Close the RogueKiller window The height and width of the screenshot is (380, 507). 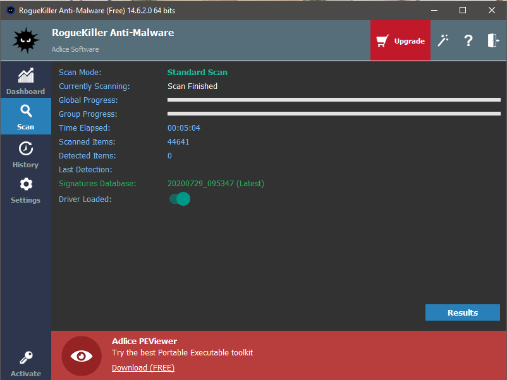[x=491, y=10]
